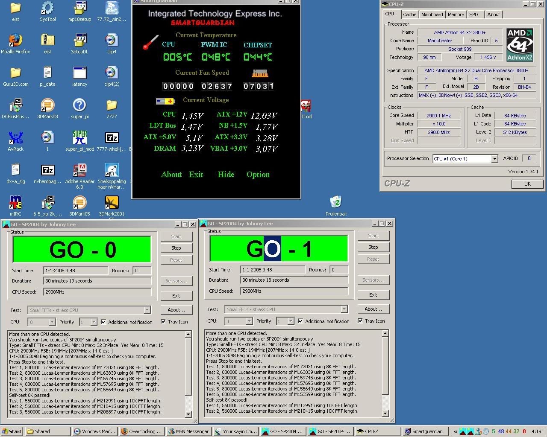
Task: Select the nvhardpag 7z archive icon
Action: 47,173
